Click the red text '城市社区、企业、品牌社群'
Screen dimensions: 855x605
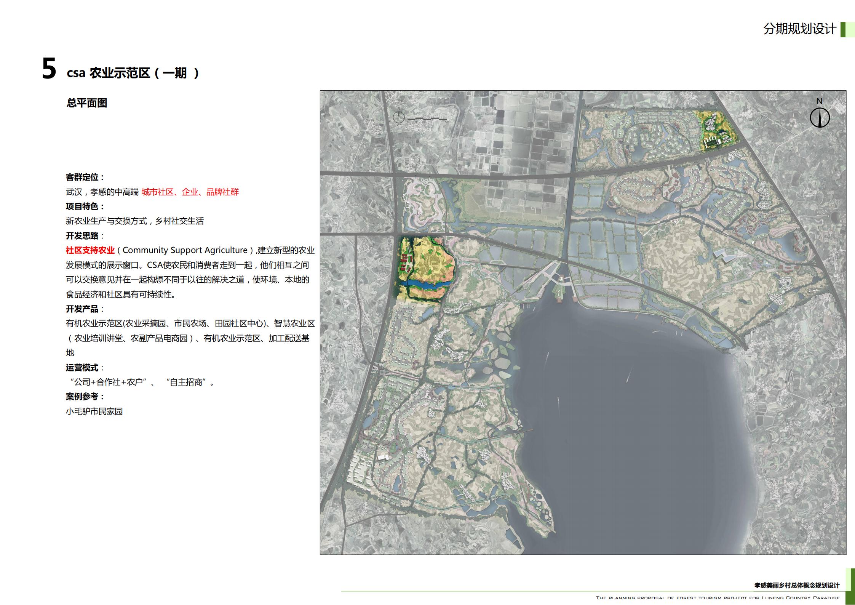(190, 192)
